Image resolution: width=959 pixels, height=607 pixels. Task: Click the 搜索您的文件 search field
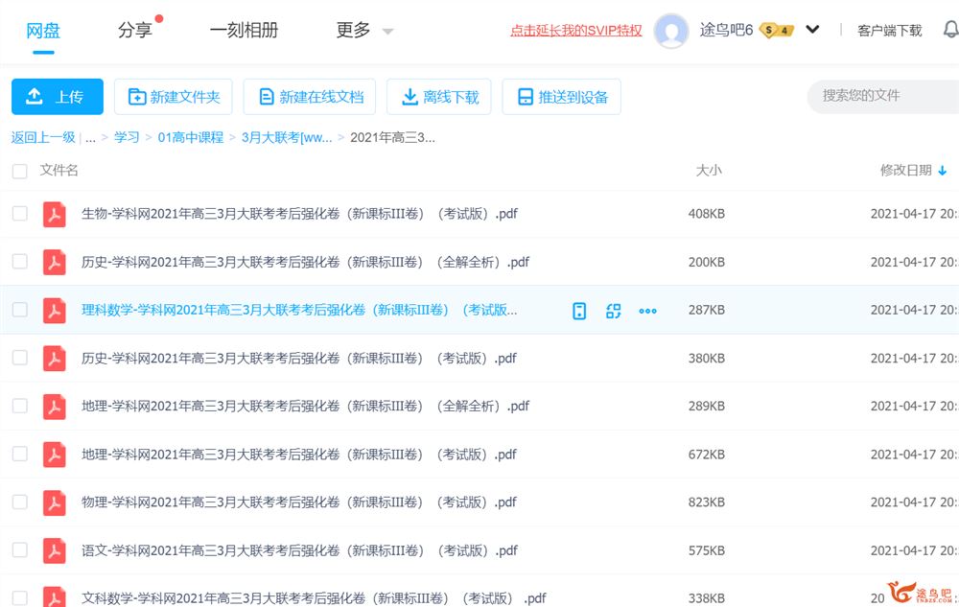click(883, 96)
